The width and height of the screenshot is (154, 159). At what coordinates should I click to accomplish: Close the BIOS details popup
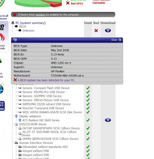point(120,40)
